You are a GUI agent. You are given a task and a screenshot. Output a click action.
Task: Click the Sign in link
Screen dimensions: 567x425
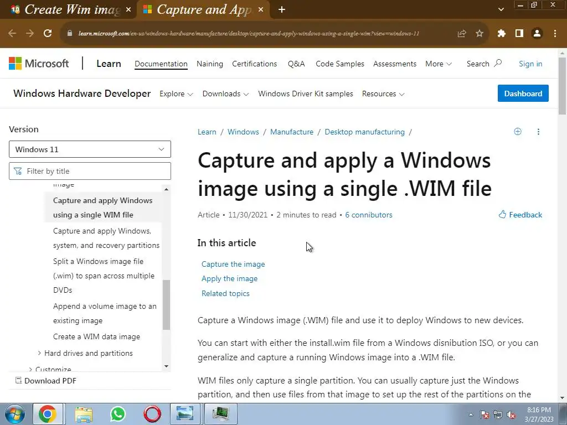tap(530, 64)
